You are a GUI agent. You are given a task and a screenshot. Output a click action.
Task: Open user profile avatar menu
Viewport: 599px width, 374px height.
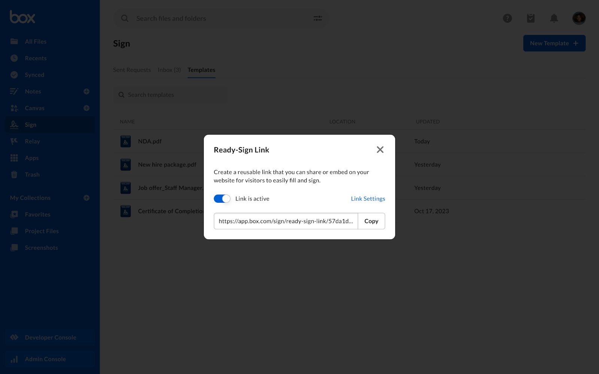[579, 18]
